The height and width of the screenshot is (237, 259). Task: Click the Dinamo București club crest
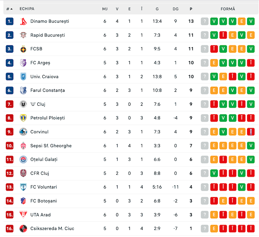click(23, 21)
